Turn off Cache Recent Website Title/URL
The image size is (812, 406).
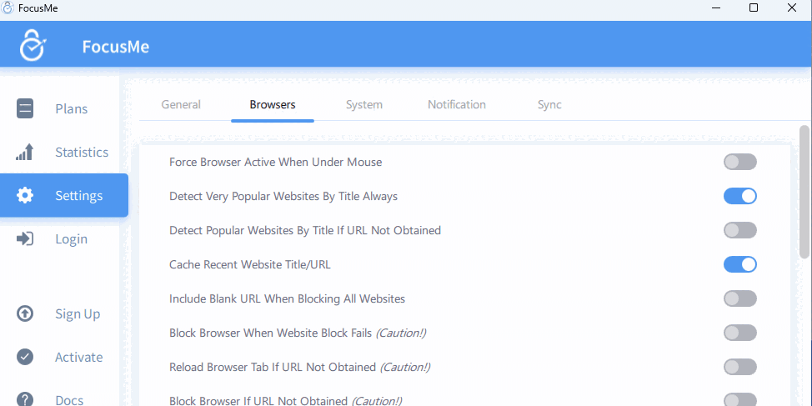pos(740,264)
